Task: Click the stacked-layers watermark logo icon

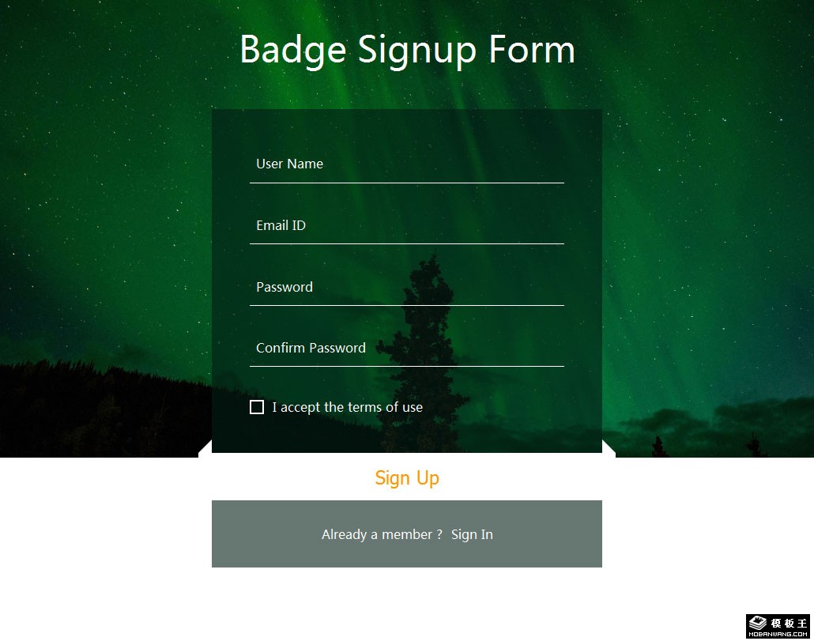Action: pos(758,623)
